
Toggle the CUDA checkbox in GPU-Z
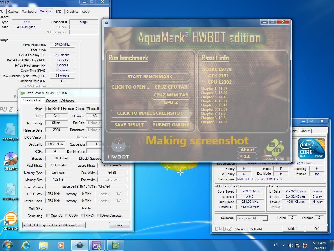click(x=66, y=215)
